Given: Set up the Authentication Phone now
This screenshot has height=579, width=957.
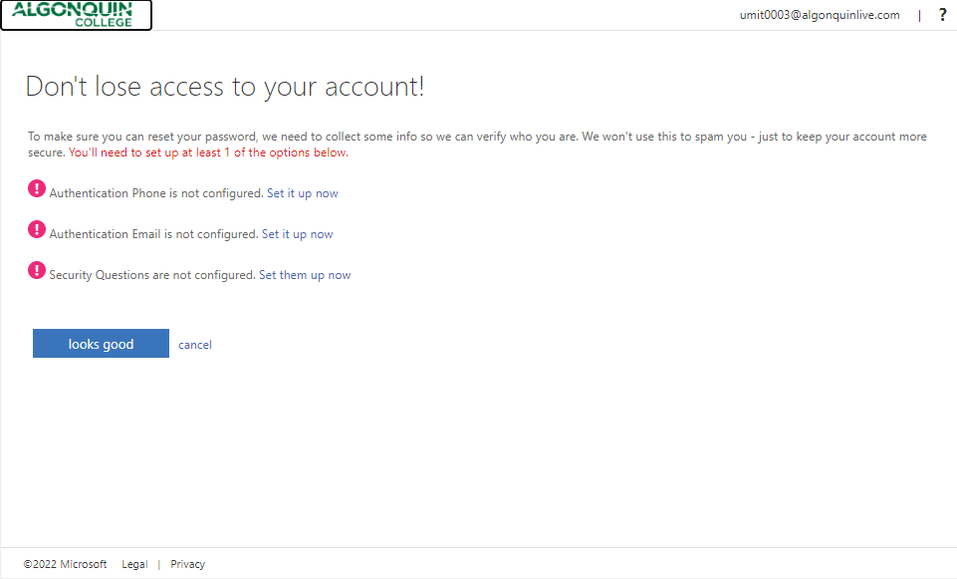Looking at the screenshot, I should 302,193.
